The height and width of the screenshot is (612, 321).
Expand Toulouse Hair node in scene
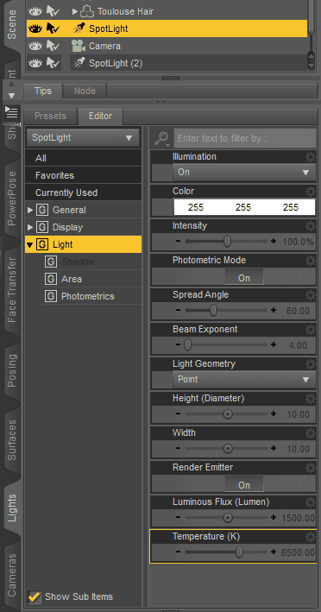tap(75, 12)
